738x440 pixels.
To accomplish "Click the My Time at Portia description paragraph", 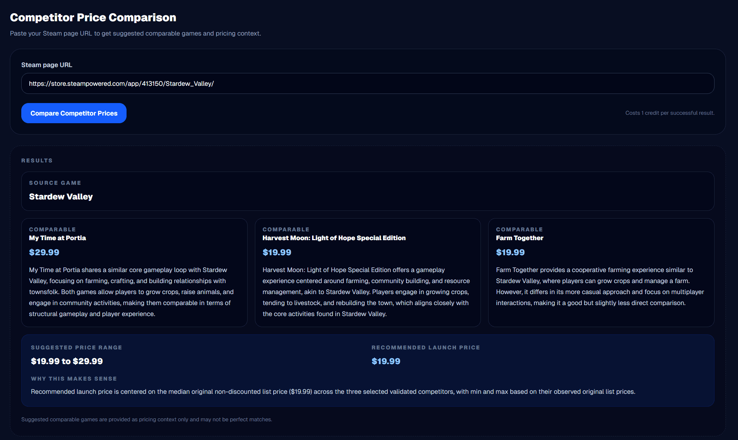I will click(x=131, y=292).
